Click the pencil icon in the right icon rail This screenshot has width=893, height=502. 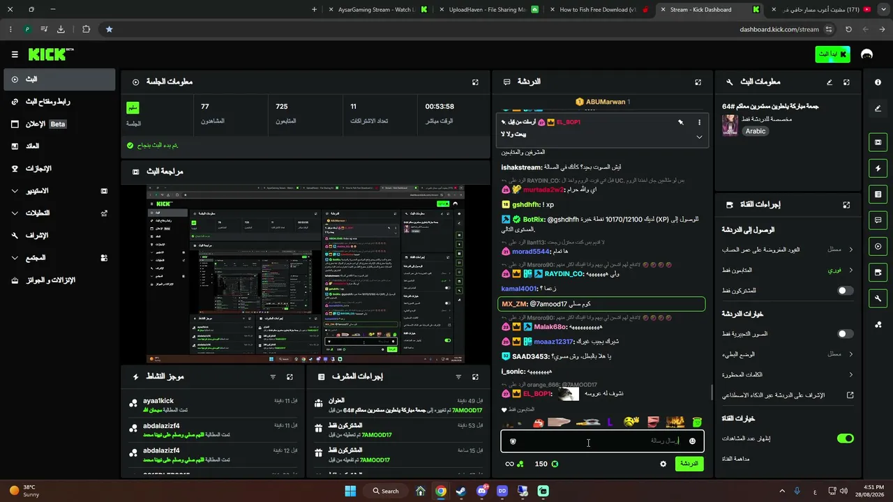pos(878,108)
